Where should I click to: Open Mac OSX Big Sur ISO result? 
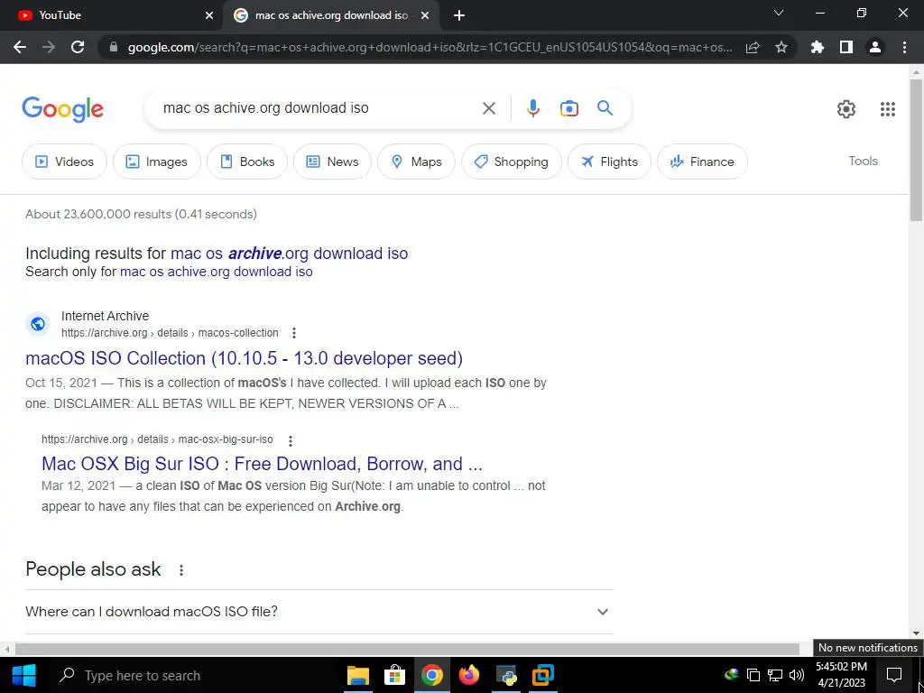(262, 464)
